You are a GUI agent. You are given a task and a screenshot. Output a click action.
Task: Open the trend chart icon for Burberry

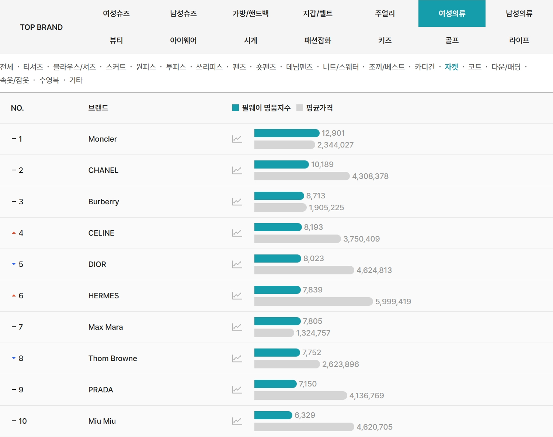(x=237, y=202)
